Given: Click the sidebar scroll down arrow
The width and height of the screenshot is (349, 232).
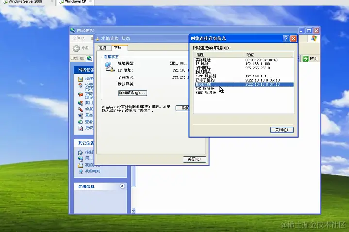Looking at the screenshot, I should [x=133, y=211].
